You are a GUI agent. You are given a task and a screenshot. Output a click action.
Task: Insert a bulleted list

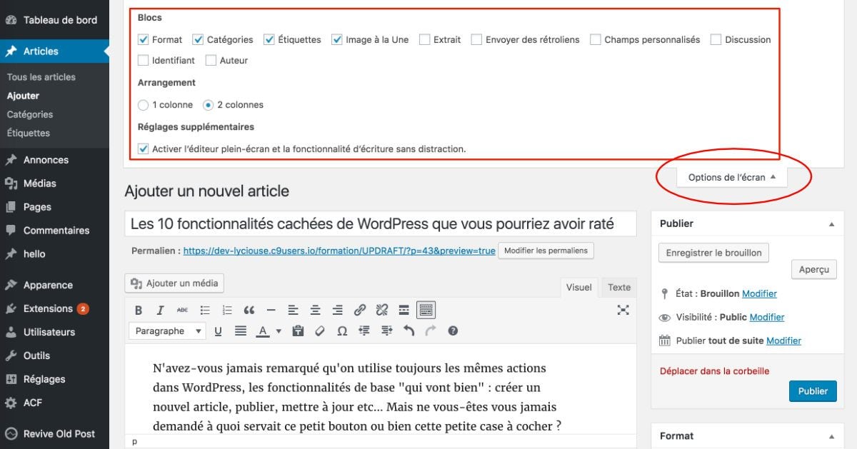tap(205, 309)
